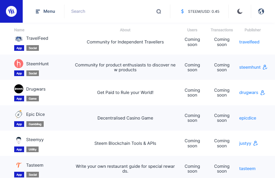Click the App tag under Drugwars
275x178 pixels.
tap(19, 99)
